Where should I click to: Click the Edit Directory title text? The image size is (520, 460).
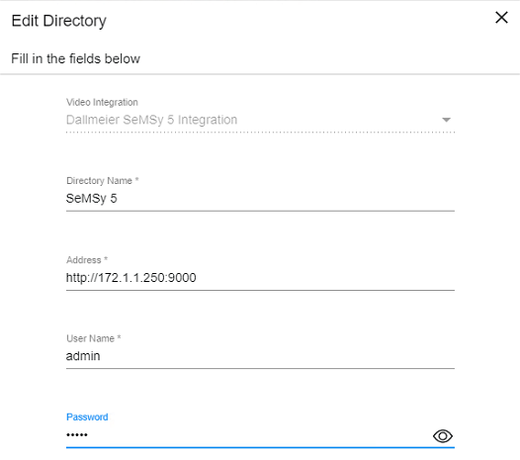[58, 21]
